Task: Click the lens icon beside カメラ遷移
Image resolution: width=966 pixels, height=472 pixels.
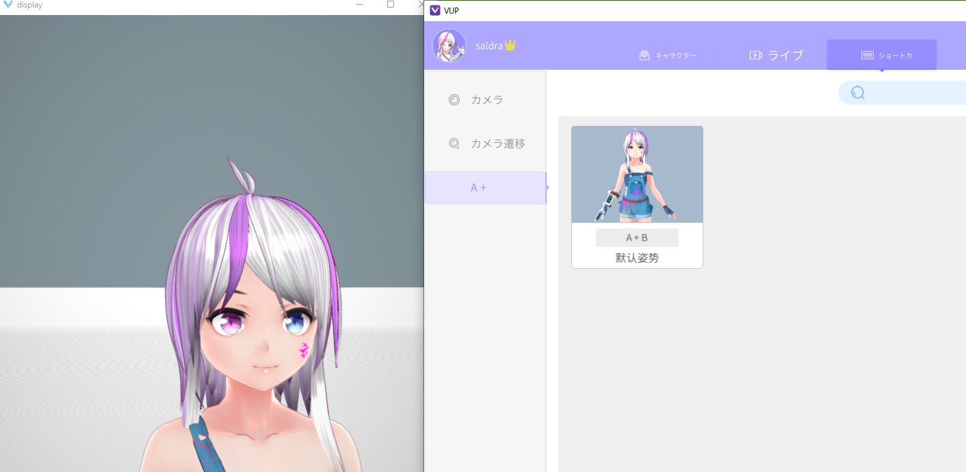Action: click(454, 144)
